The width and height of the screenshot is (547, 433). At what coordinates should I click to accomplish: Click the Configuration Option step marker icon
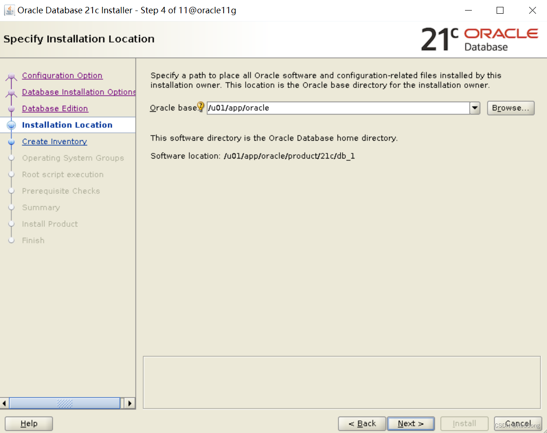[11, 76]
